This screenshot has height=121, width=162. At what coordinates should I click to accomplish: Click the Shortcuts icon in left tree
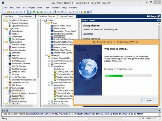pyautogui.click(x=10, y=53)
